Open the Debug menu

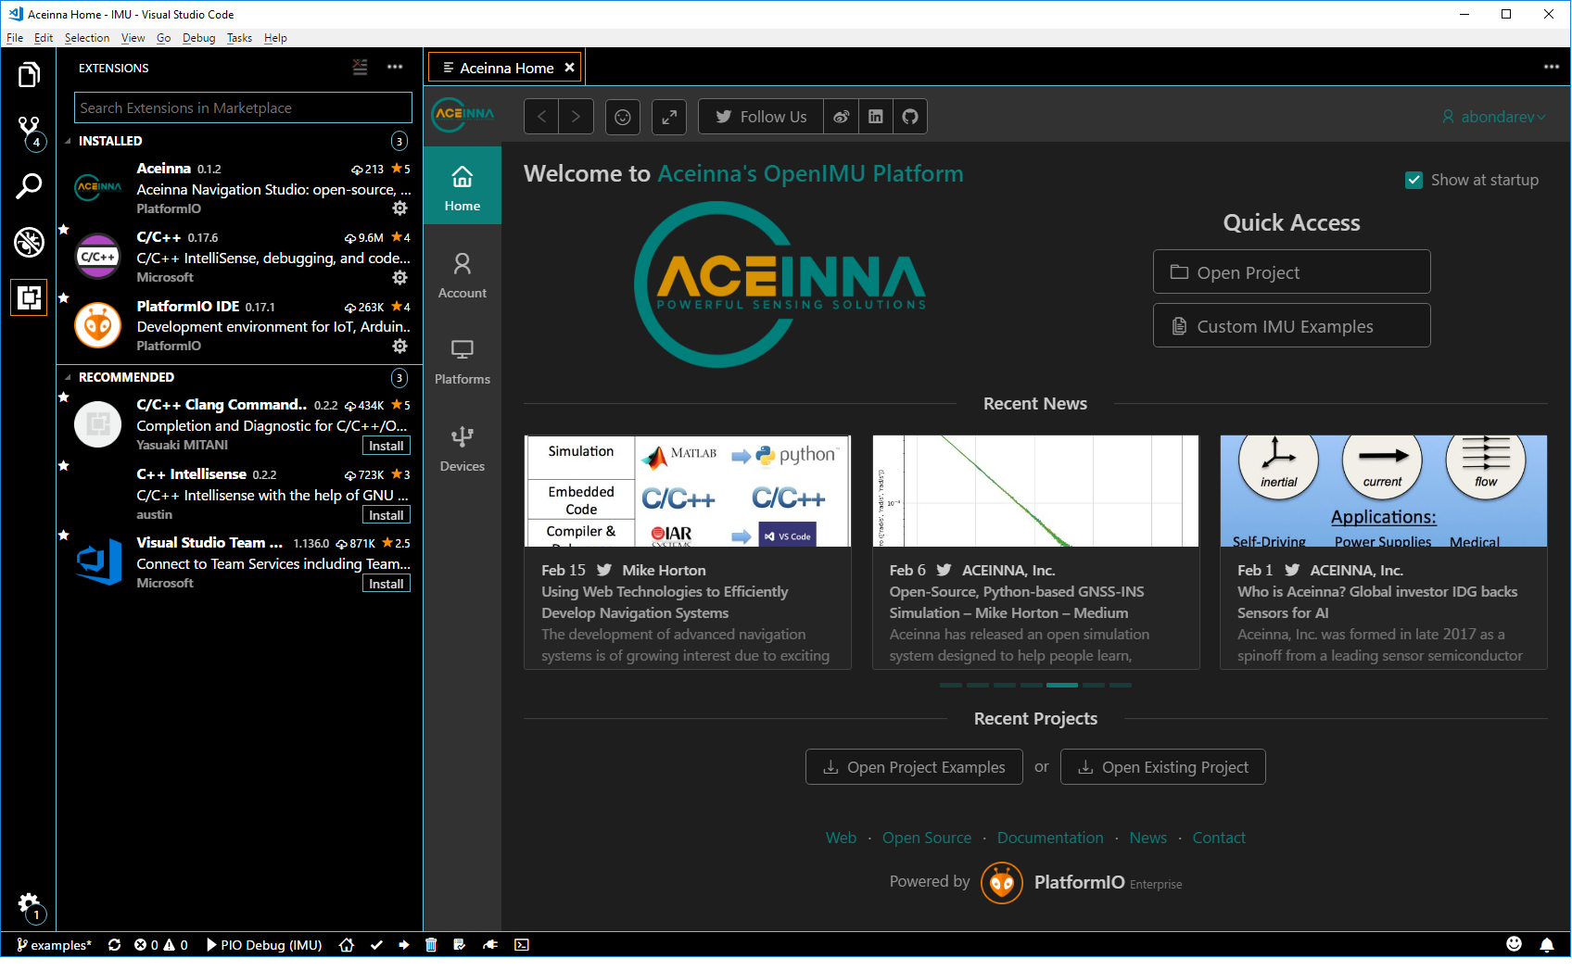pos(198,38)
